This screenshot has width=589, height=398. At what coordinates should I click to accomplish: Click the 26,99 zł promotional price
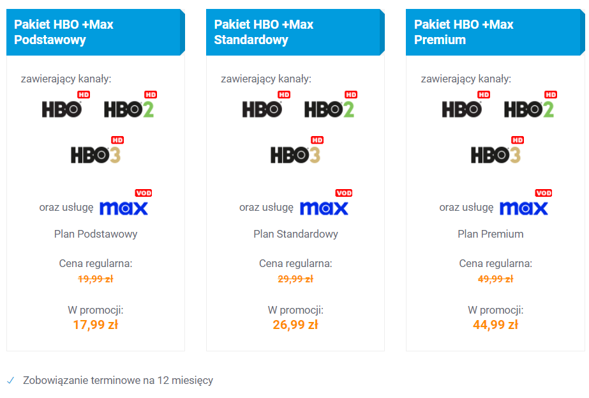point(295,325)
